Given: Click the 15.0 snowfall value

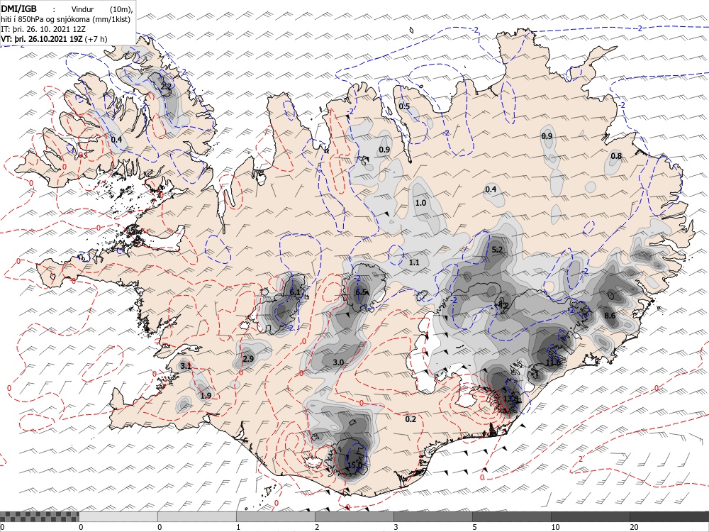Looking at the screenshot, I should click(355, 465).
